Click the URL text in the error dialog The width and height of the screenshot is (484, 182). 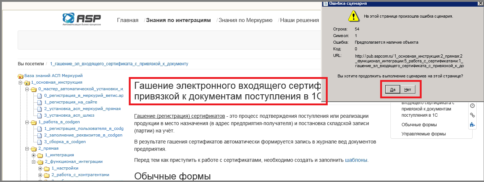click(409, 61)
